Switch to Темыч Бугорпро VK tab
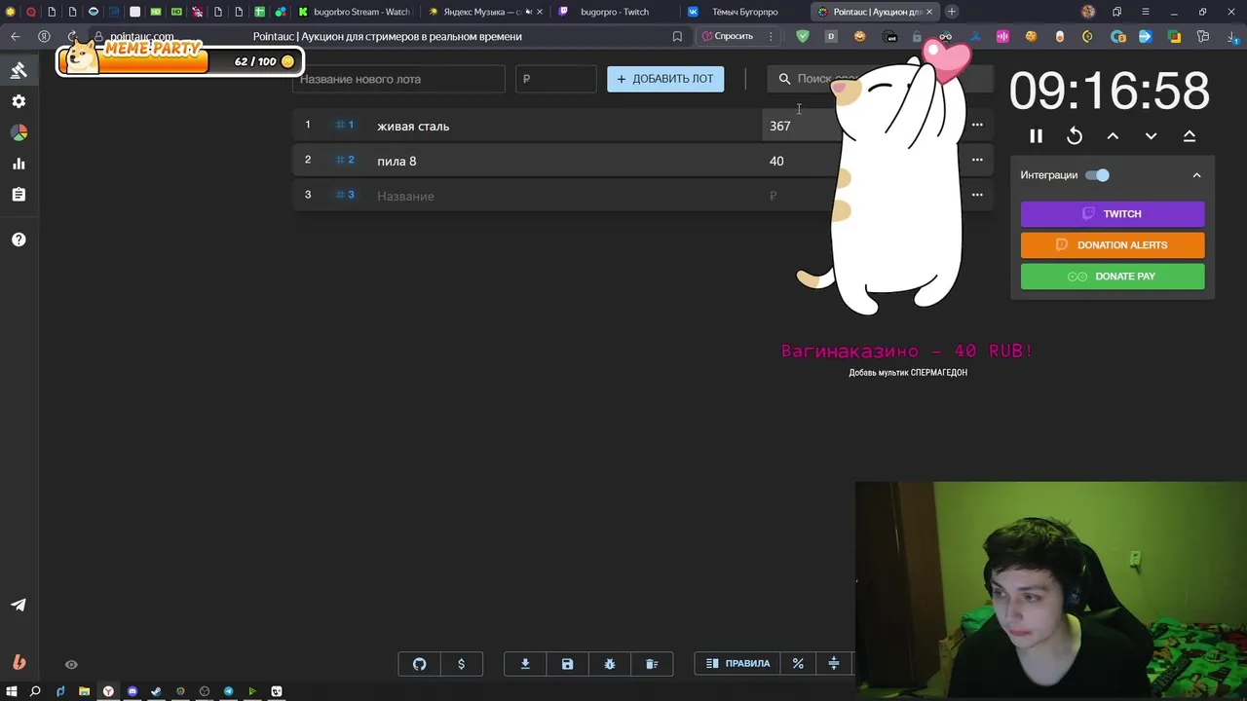 click(x=742, y=12)
